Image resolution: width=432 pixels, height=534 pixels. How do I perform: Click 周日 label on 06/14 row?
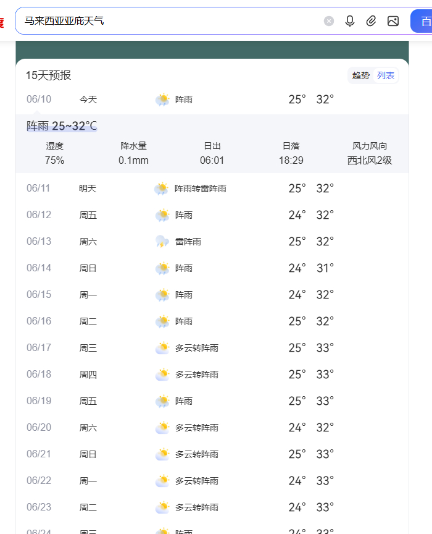(88, 268)
